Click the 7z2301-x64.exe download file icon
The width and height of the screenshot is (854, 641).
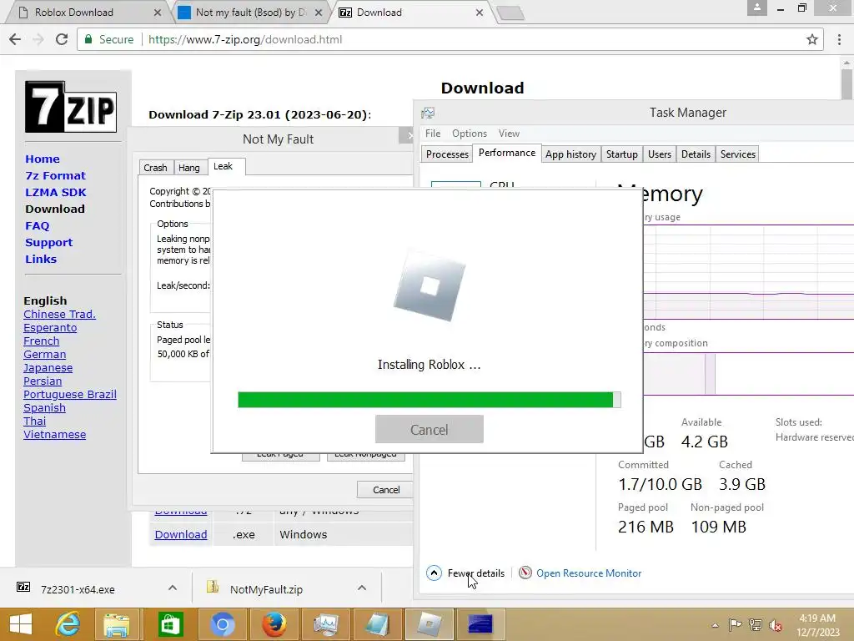click(x=23, y=587)
